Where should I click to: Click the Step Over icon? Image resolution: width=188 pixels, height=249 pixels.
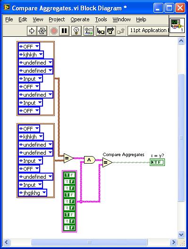[111, 31]
